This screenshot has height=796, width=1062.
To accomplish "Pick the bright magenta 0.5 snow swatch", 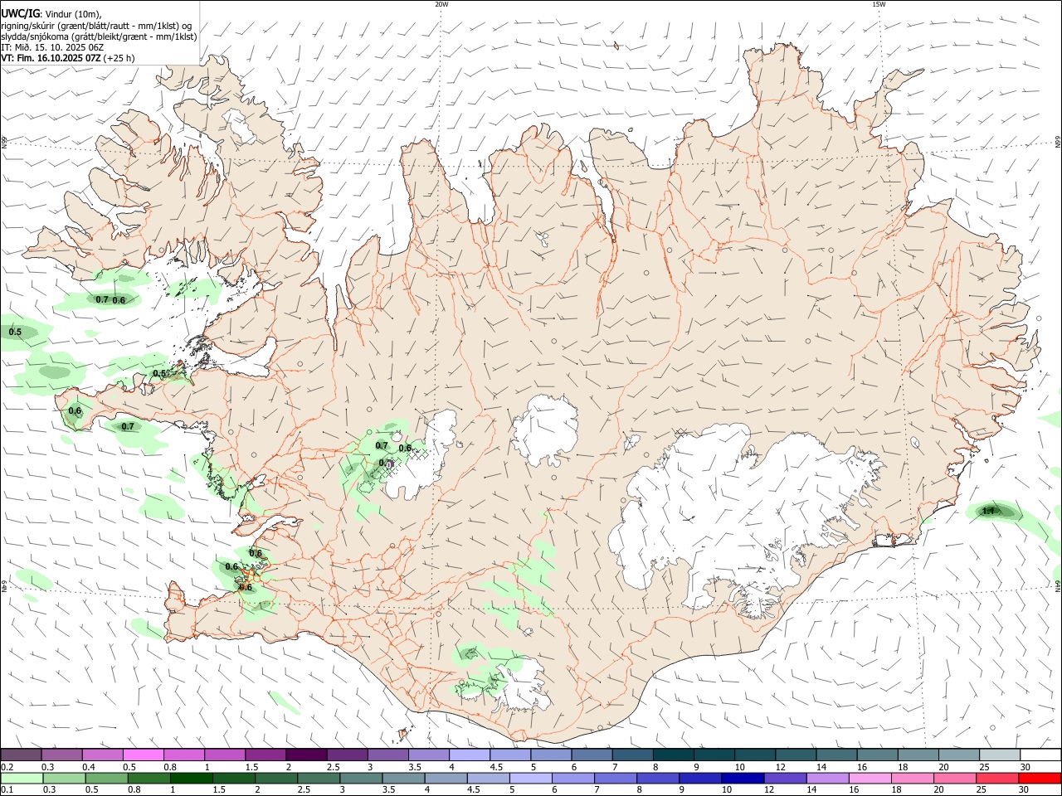I will (x=143, y=755).
